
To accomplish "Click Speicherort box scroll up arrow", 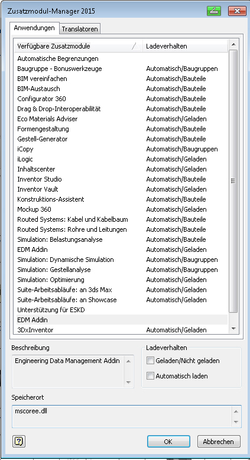I will click(x=236, y=412).
